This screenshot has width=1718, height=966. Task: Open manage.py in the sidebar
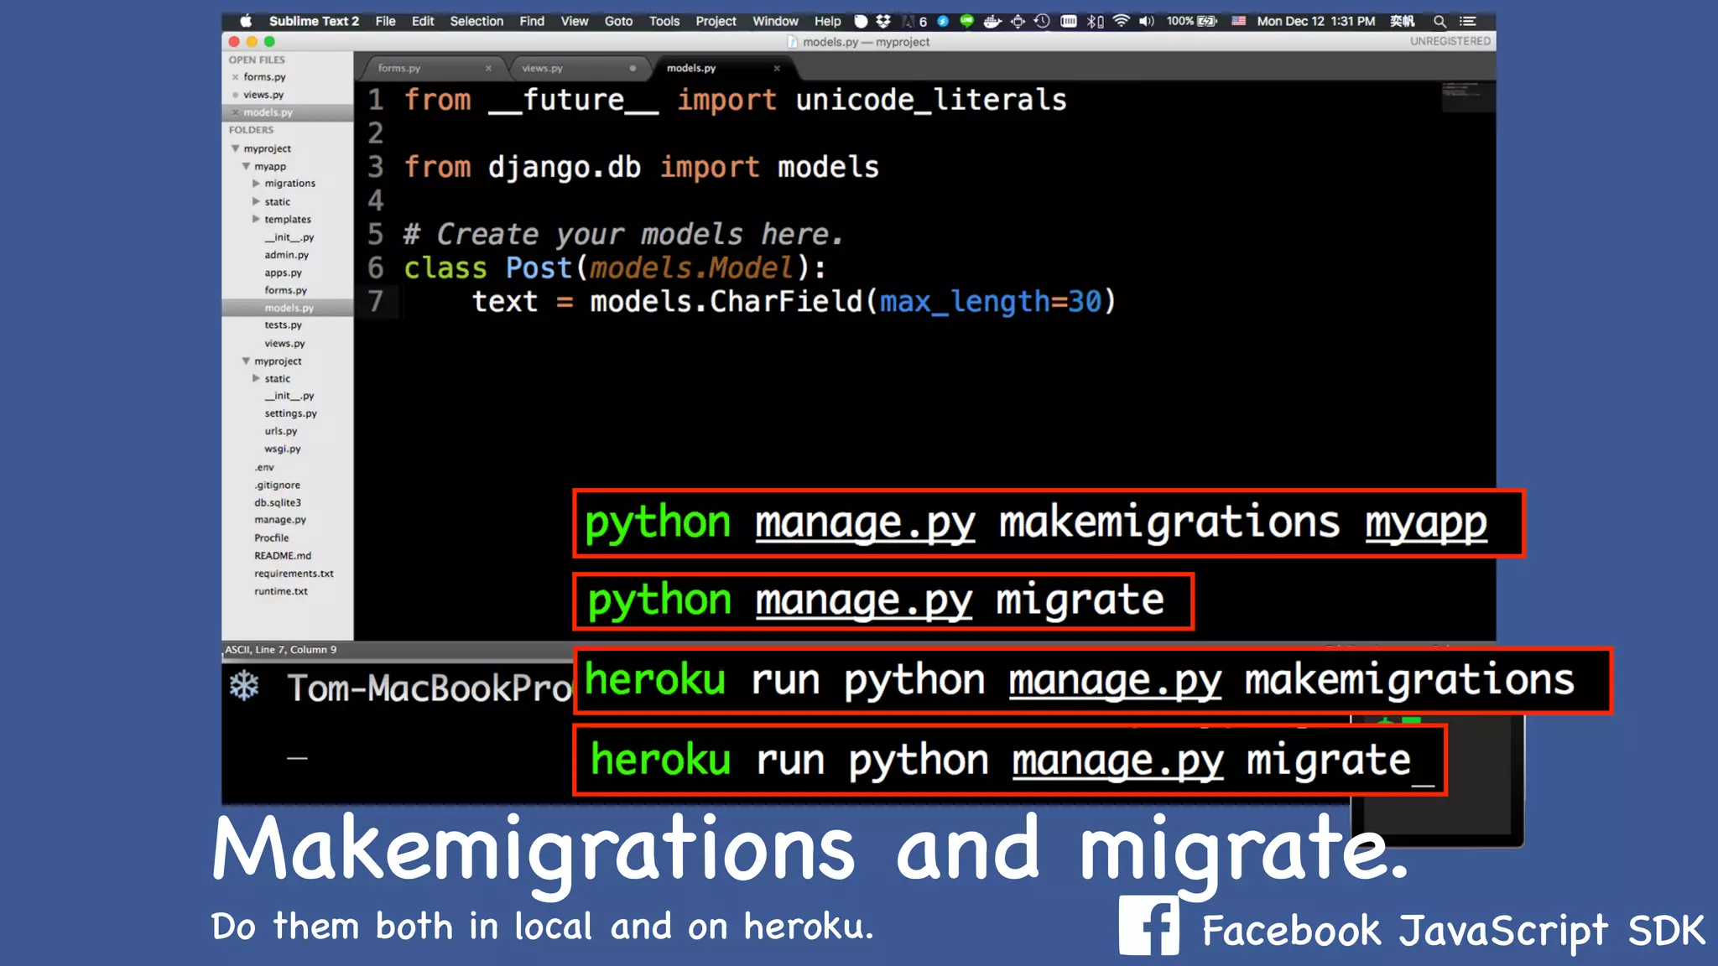click(280, 520)
